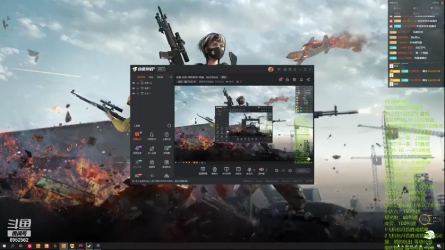Open the calendar icon above the preview
This screenshot has height=250, width=445.
point(294,79)
